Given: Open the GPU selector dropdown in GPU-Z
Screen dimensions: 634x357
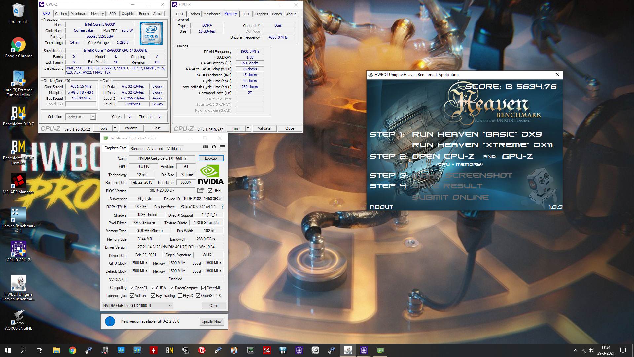Looking at the screenshot, I should [137, 306].
